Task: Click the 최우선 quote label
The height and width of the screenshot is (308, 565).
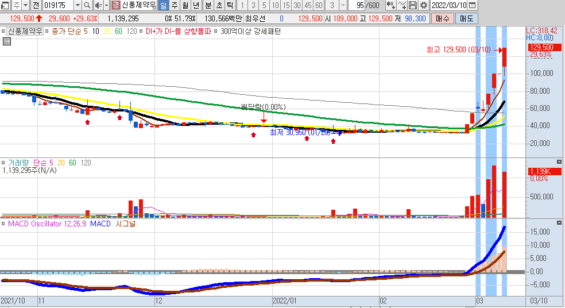Action: click(255, 18)
